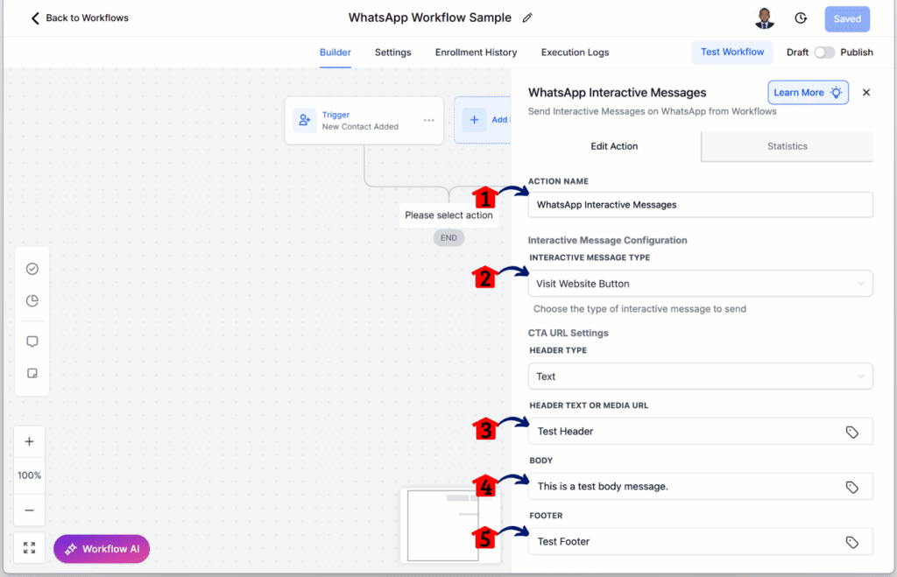Click the 100% zoom level indicator
897x577 pixels.
pos(29,475)
